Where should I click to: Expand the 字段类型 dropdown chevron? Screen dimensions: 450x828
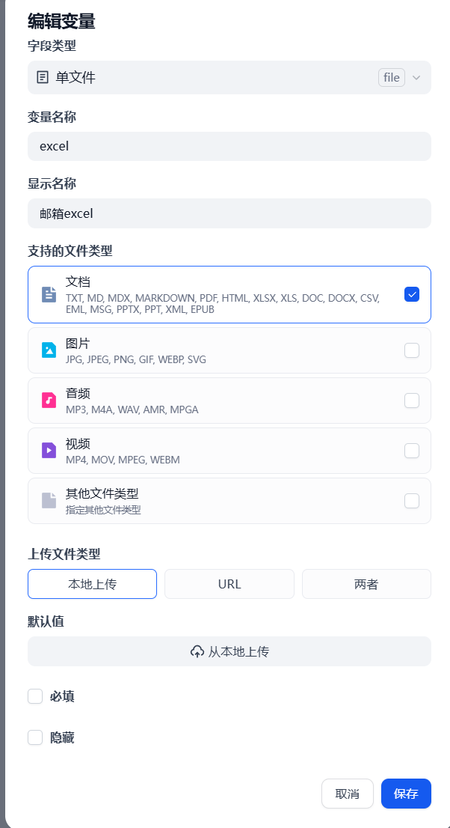[416, 77]
